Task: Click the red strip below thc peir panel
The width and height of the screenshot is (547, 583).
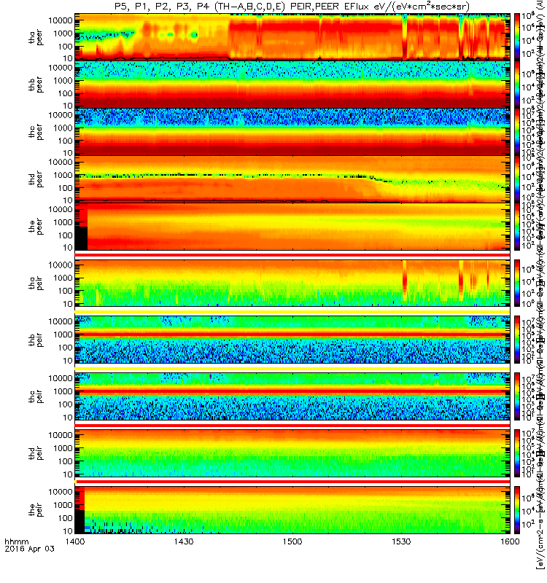Action: (292, 425)
